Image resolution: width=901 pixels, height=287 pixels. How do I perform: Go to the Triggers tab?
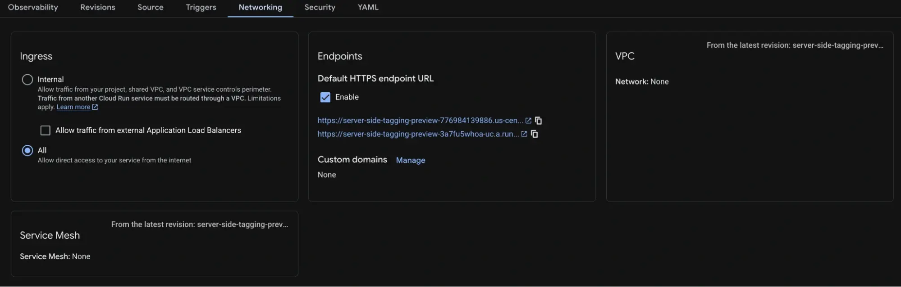(201, 7)
